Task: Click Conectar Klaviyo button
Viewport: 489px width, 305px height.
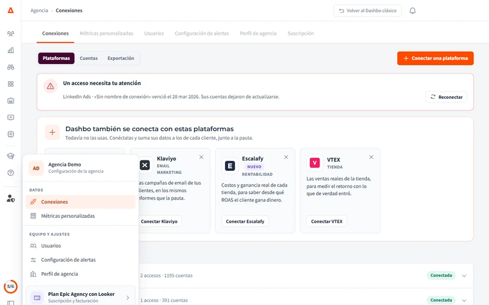Action: (x=159, y=221)
